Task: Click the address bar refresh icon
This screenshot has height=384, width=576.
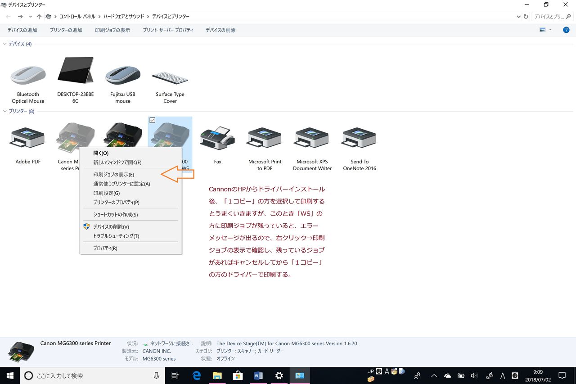Action: coord(526,17)
